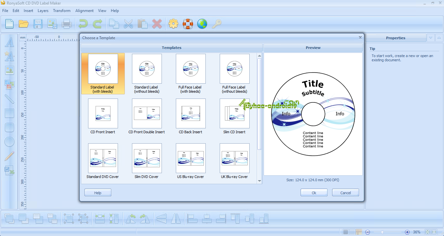
Task: Toggle the grid lines display in the status bar
Action: point(346,232)
